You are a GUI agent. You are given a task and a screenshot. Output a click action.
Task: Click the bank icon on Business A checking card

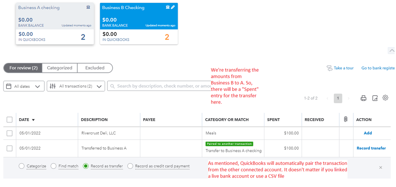coord(88,8)
